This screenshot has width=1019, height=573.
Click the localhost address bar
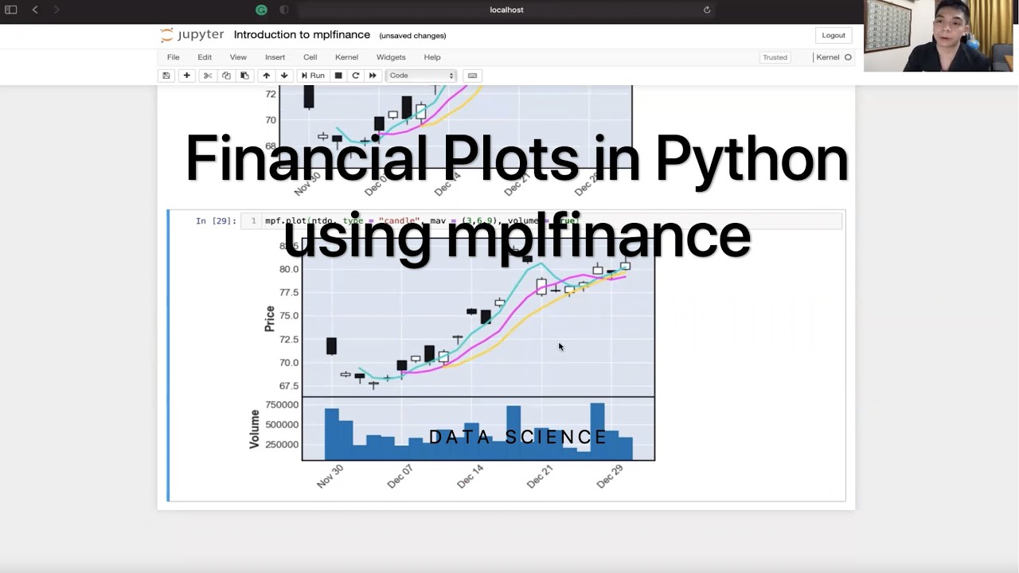pyautogui.click(x=506, y=10)
